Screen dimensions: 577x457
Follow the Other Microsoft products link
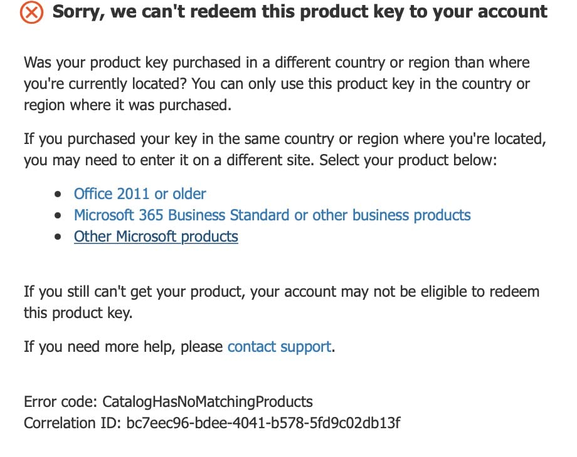point(156,237)
